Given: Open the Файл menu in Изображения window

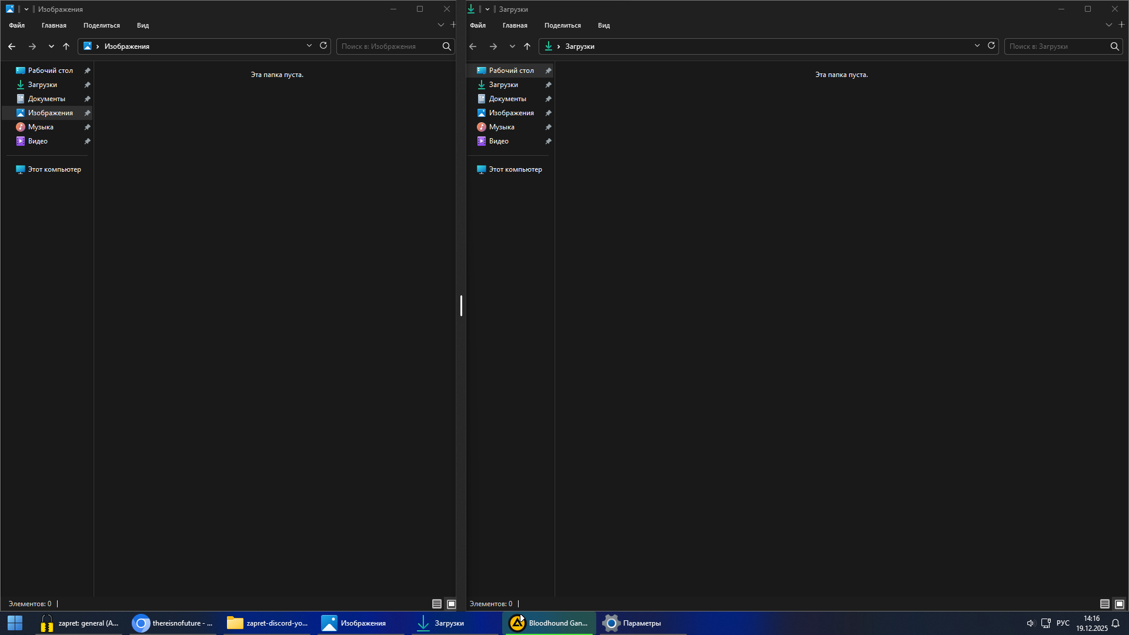Looking at the screenshot, I should tap(16, 25).
